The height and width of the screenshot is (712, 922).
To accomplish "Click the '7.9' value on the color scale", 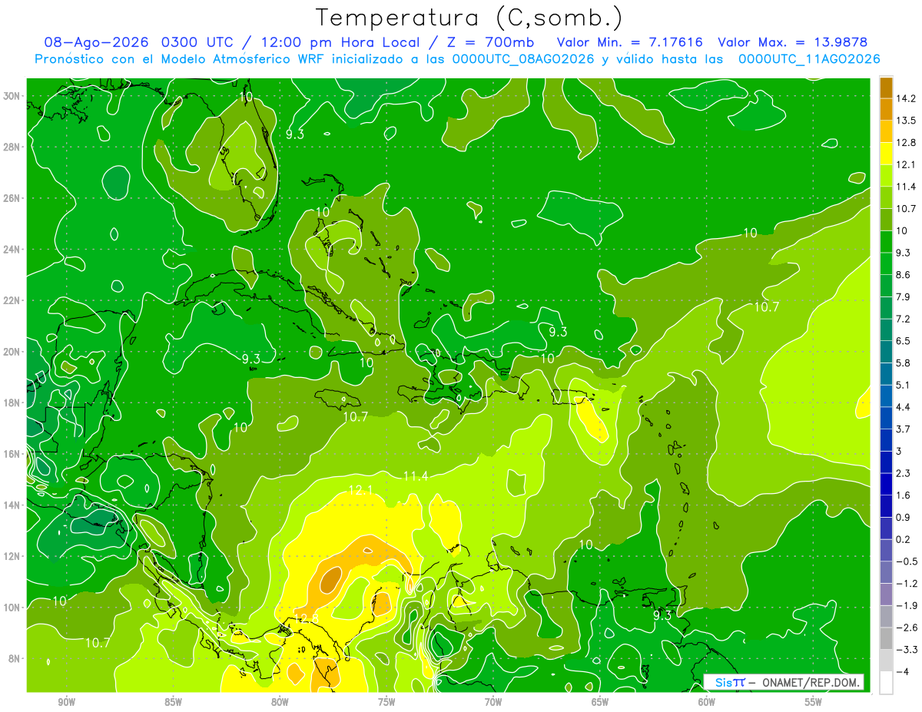I will [x=904, y=296].
